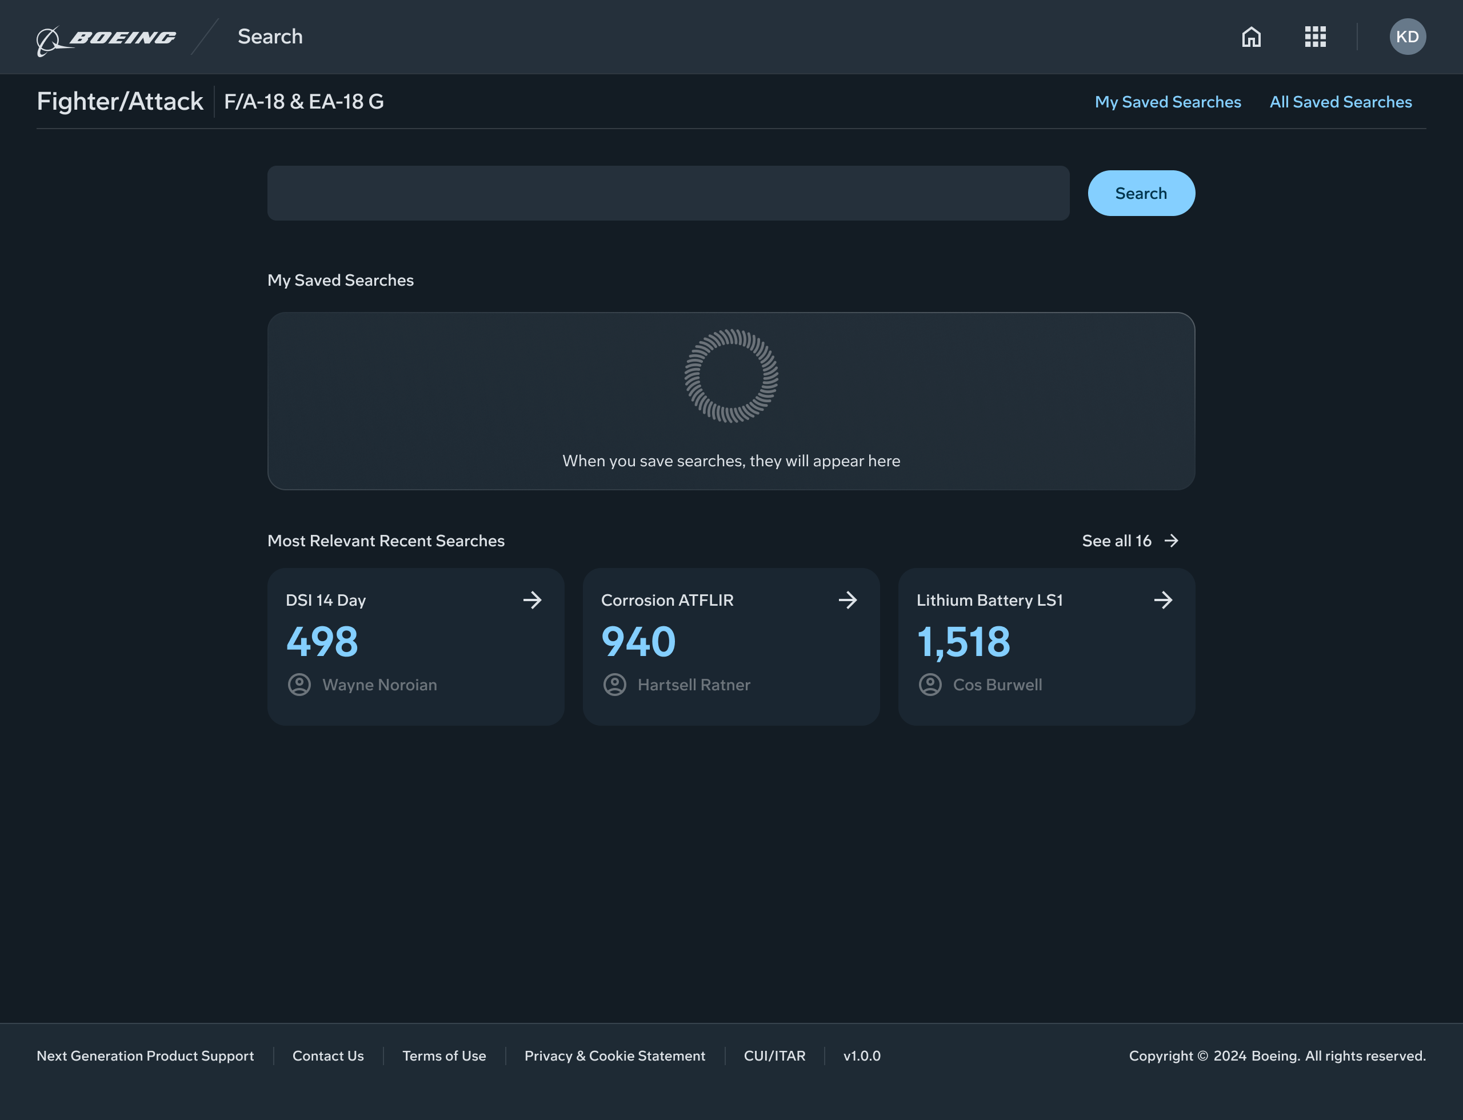Open Terms of Use footer link
The image size is (1463, 1120).
(x=444, y=1056)
